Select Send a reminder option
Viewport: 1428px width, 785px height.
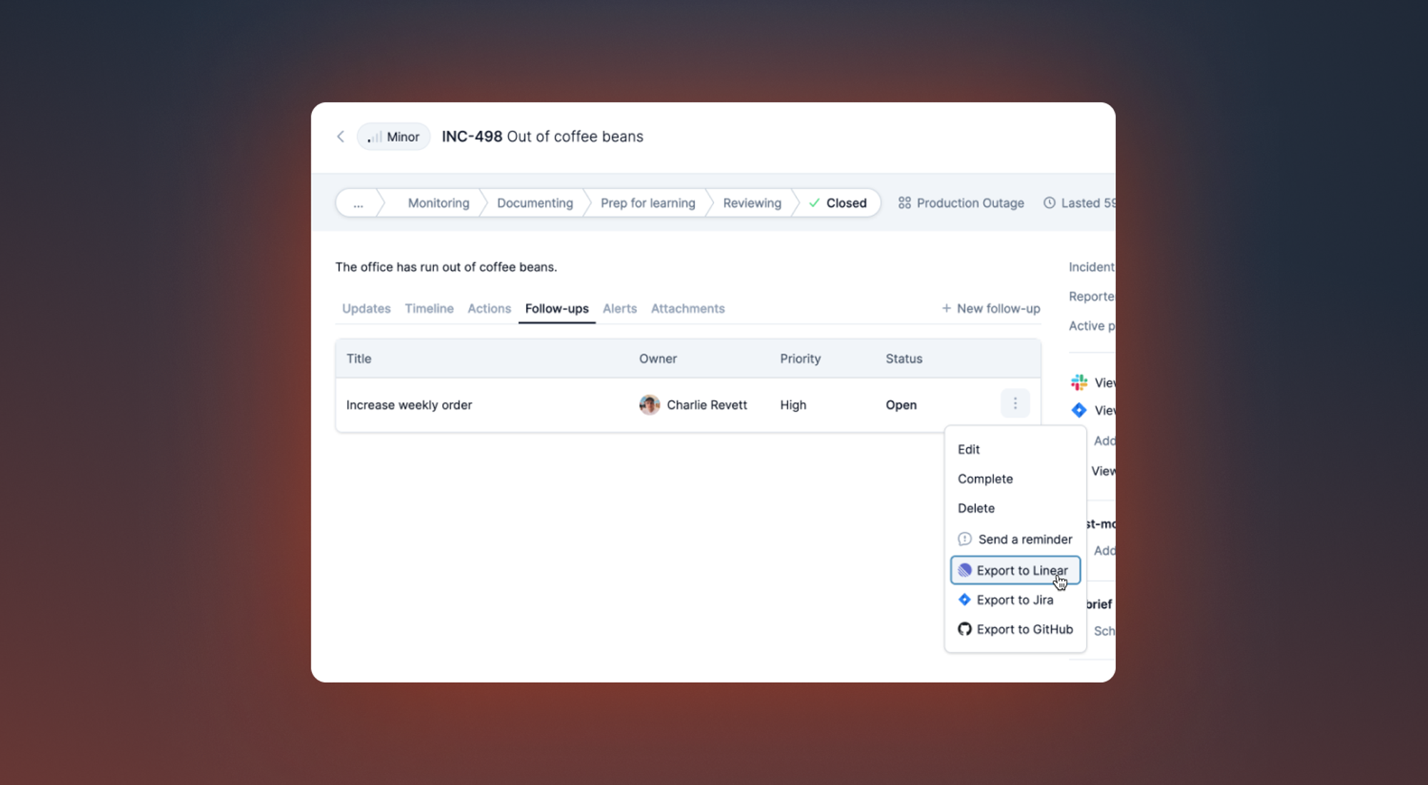1024,539
